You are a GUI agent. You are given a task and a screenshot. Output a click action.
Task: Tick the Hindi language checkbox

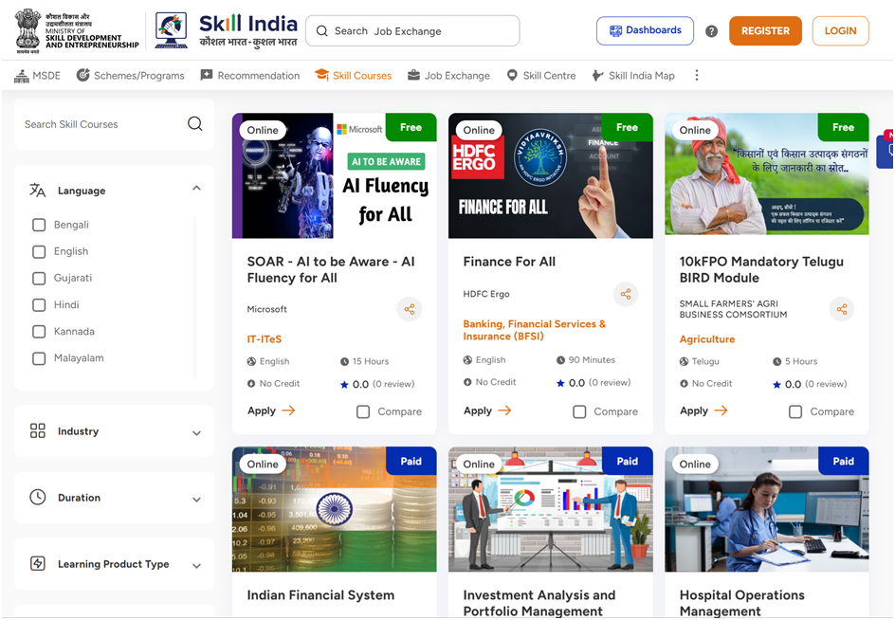39,305
